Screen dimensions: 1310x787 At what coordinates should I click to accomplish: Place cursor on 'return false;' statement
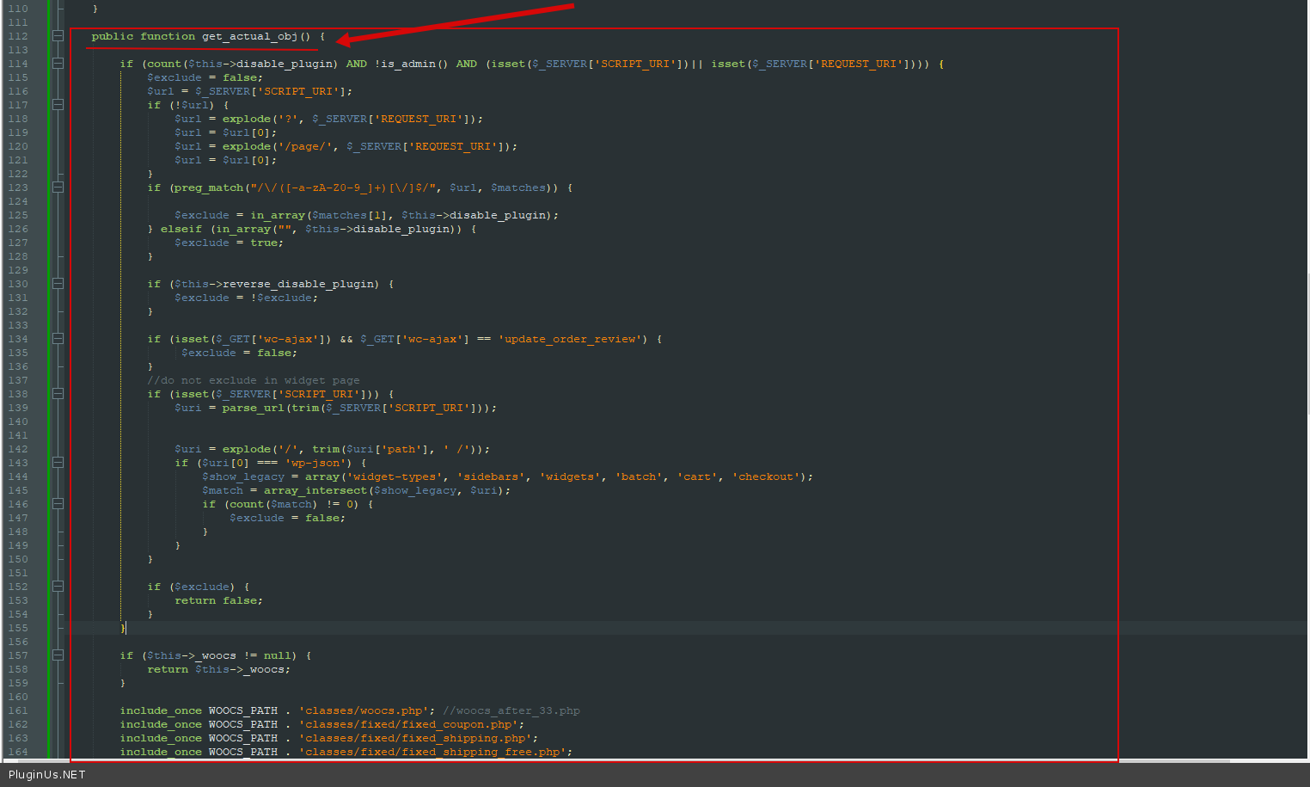[218, 600]
